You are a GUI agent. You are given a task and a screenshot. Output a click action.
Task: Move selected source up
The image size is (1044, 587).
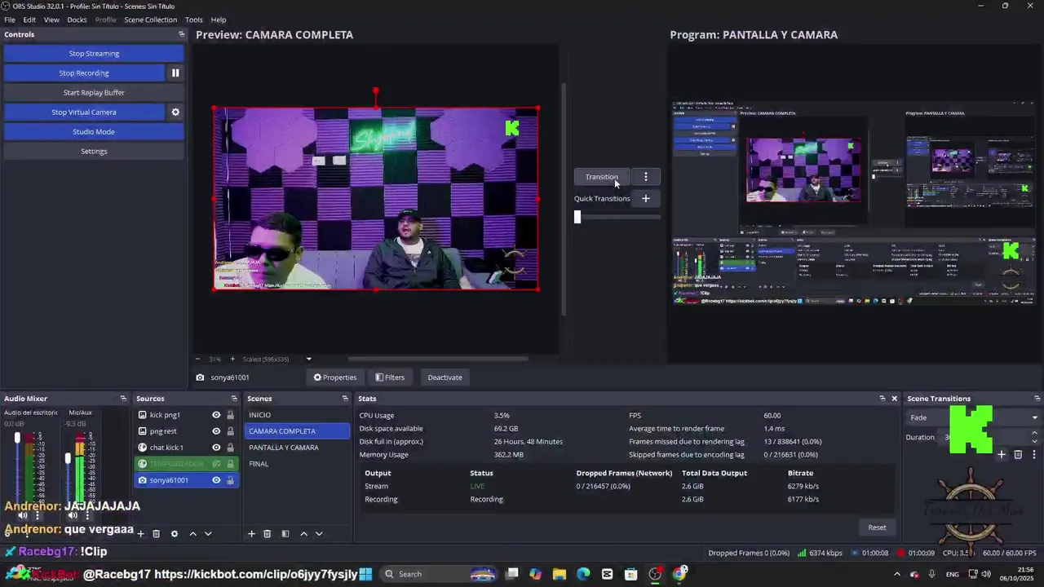tap(192, 533)
